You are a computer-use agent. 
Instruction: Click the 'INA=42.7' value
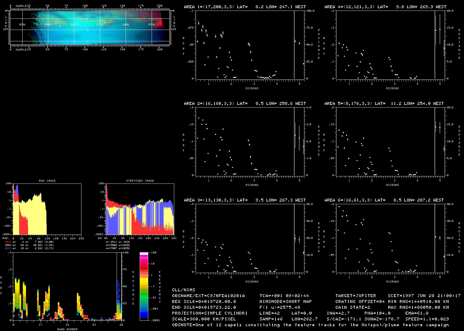(x=338, y=313)
